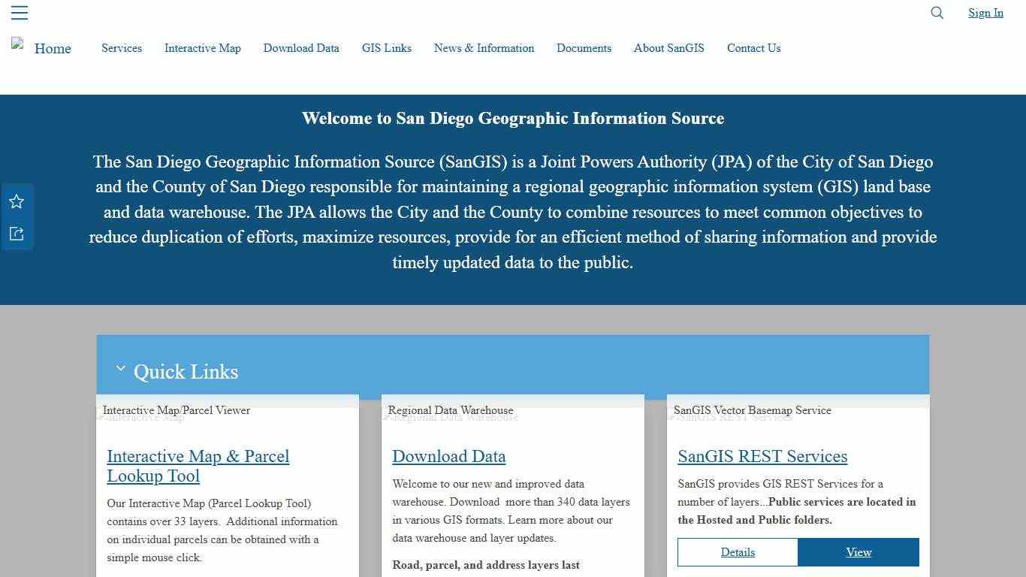Click Sign In at top right
The width and height of the screenshot is (1026, 577).
tap(985, 13)
